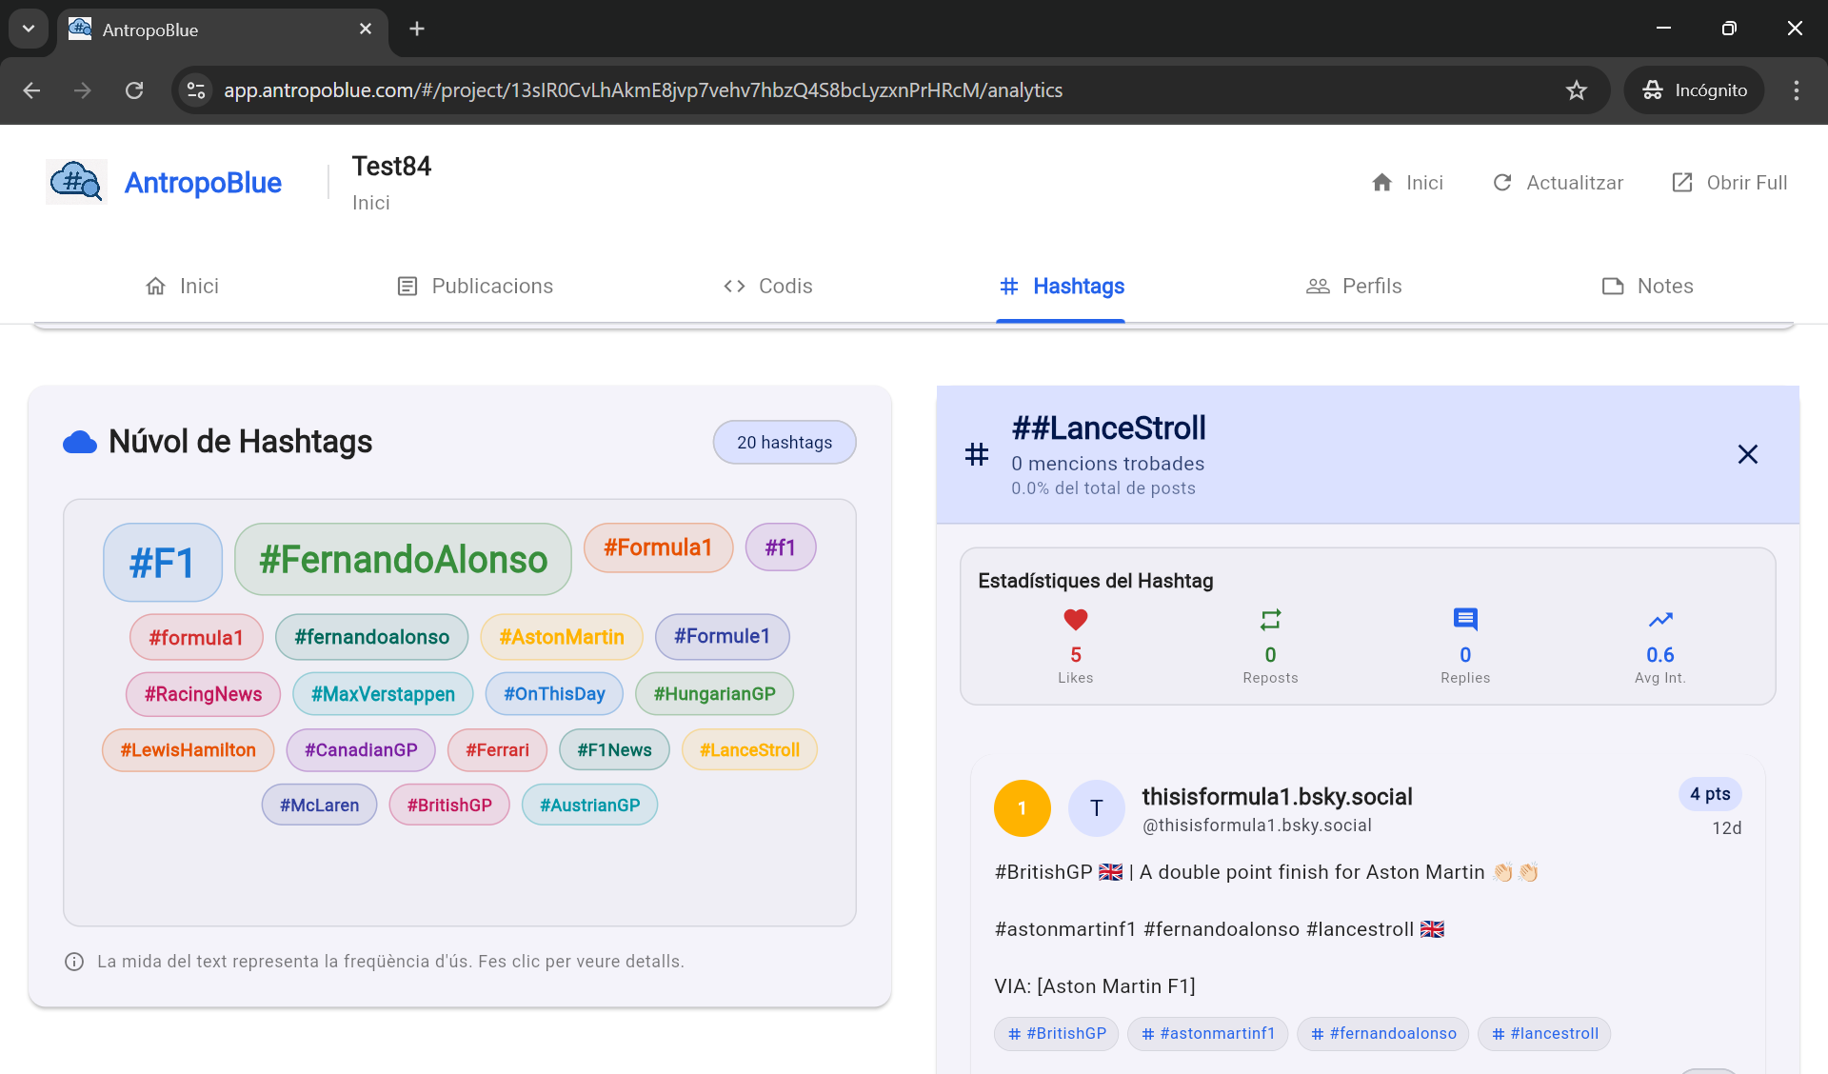This screenshot has width=1828, height=1074.
Task: Click the AntropoBlue cloud logo icon
Action: point(76,181)
